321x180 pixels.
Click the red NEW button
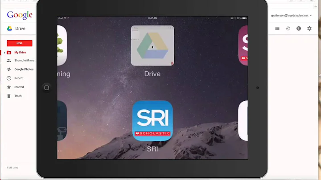click(20, 43)
